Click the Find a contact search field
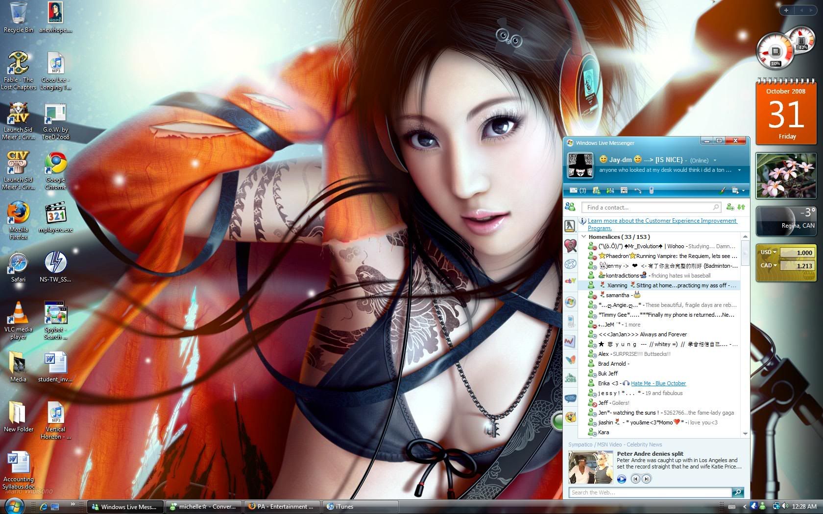The image size is (823, 514). pyautogui.click(x=651, y=207)
